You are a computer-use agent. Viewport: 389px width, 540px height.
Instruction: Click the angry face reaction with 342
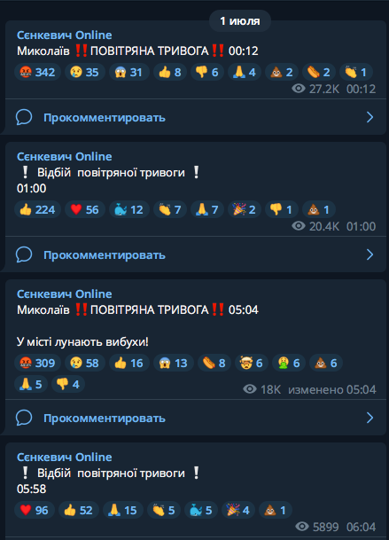tap(37, 73)
